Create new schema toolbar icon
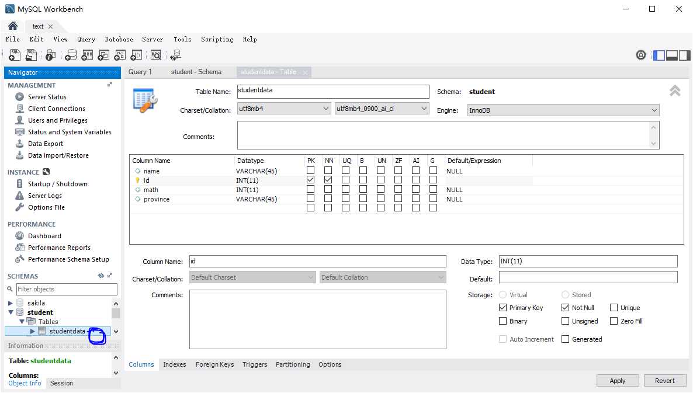Screen dimensions: 693x393 point(70,55)
